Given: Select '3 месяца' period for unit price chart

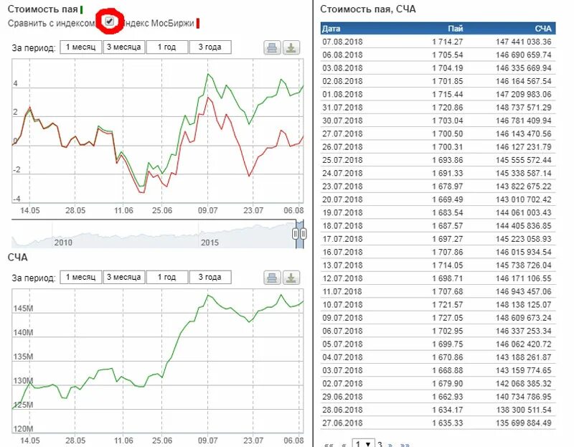Looking at the screenshot, I should pyautogui.click(x=123, y=47).
